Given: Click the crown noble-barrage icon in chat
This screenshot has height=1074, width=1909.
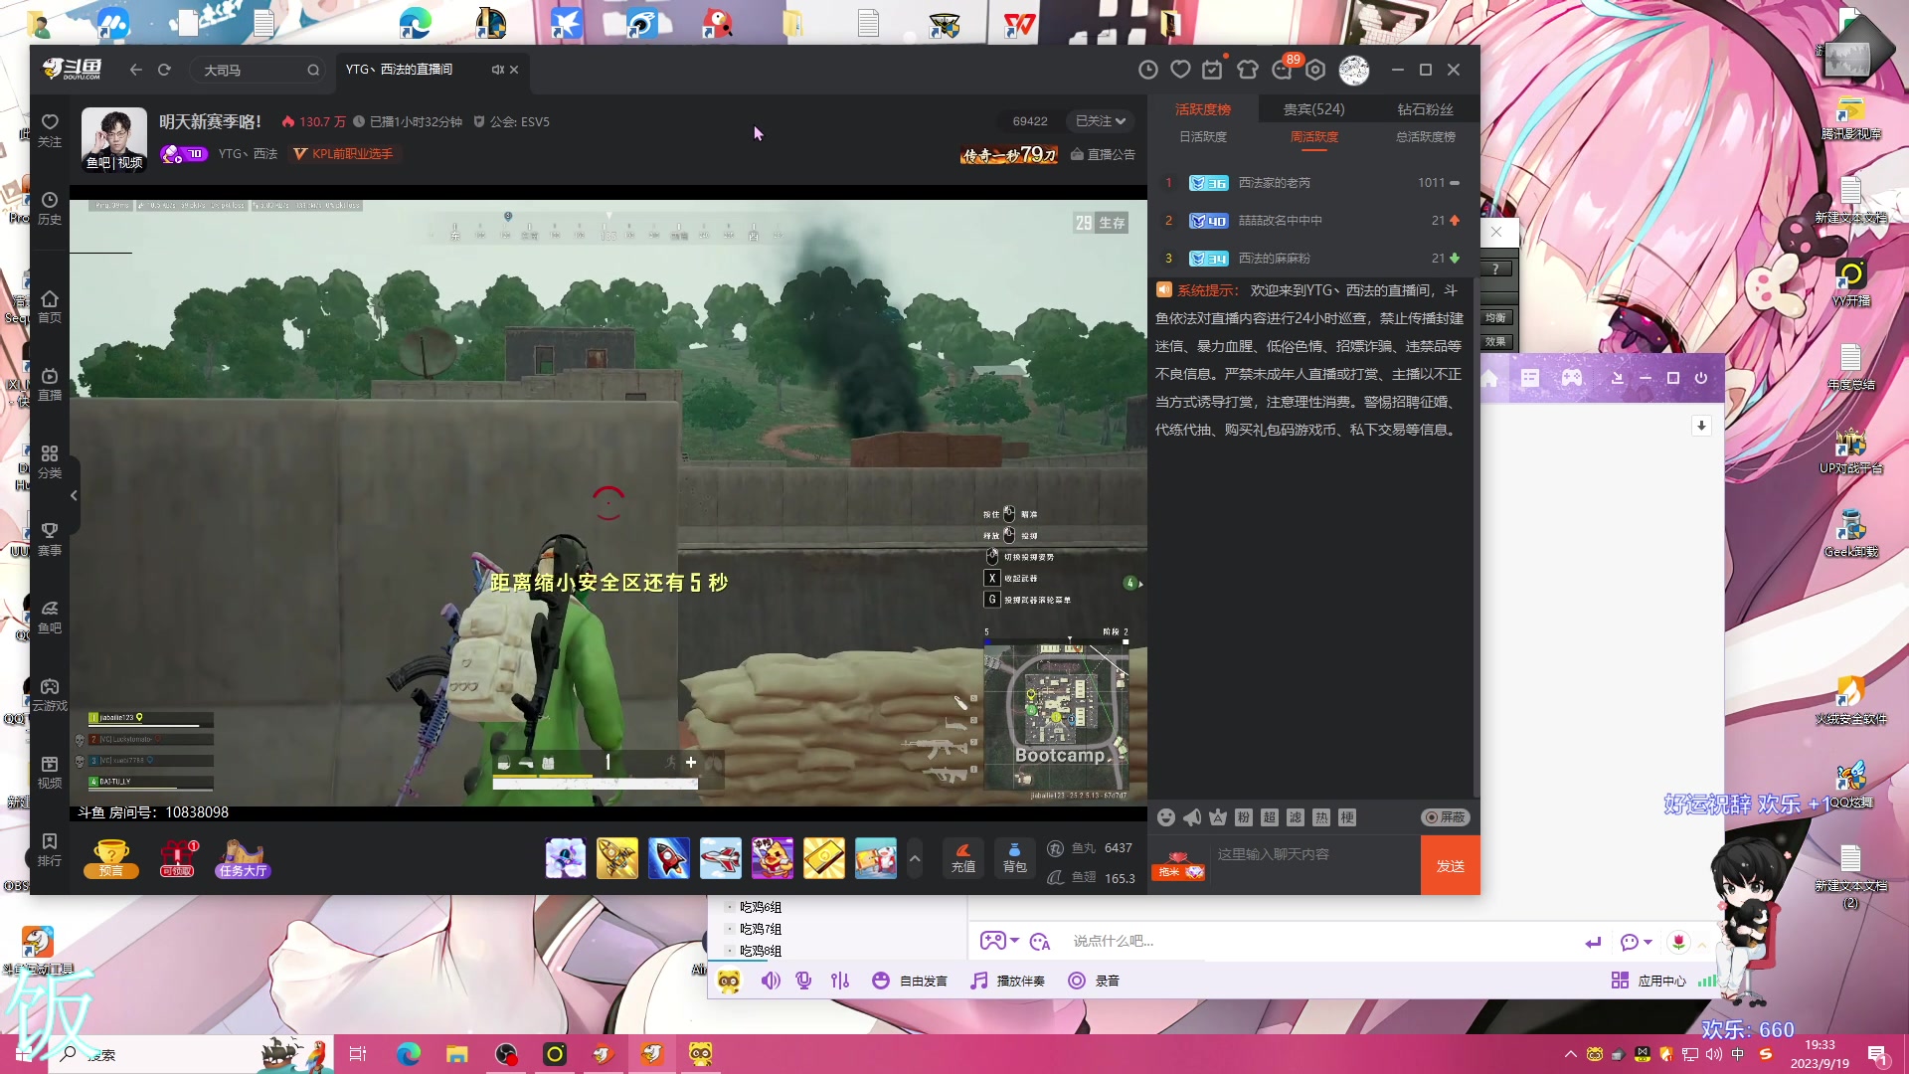Looking at the screenshot, I should click(1218, 817).
